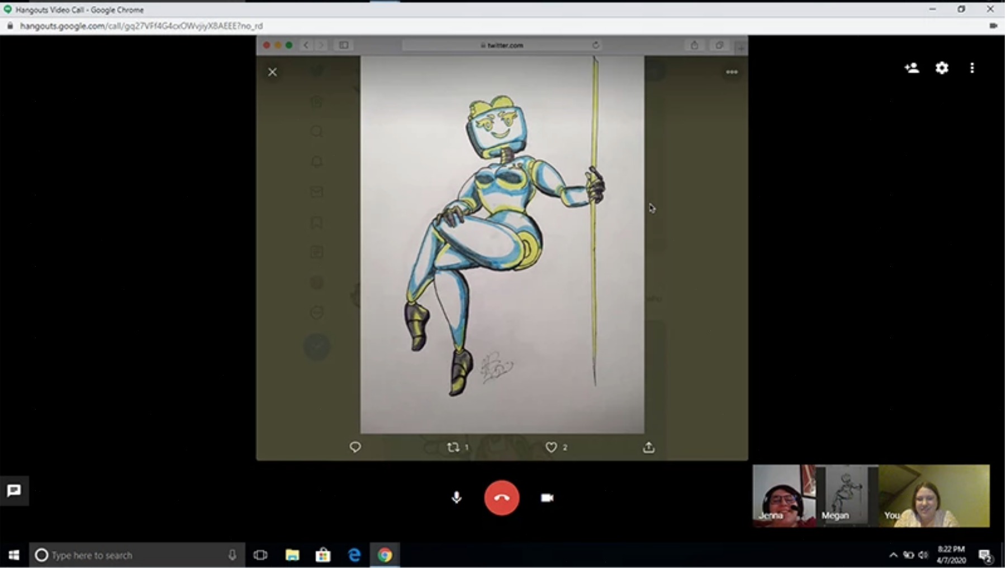Screen dimensions: 1006x568
Task: Like the tweet with the heart icon
Action: (551, 447)
